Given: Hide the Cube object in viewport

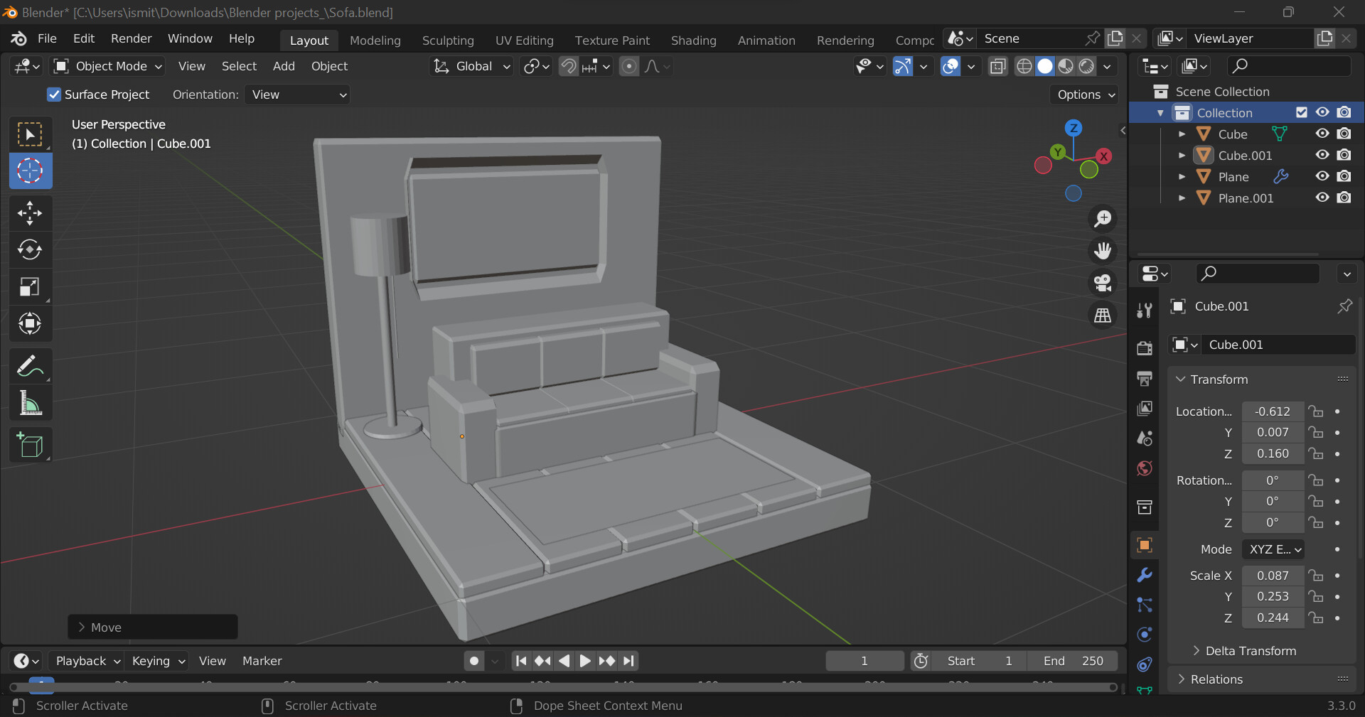Looking at the screenshot, I should [x=1322, y=134].
